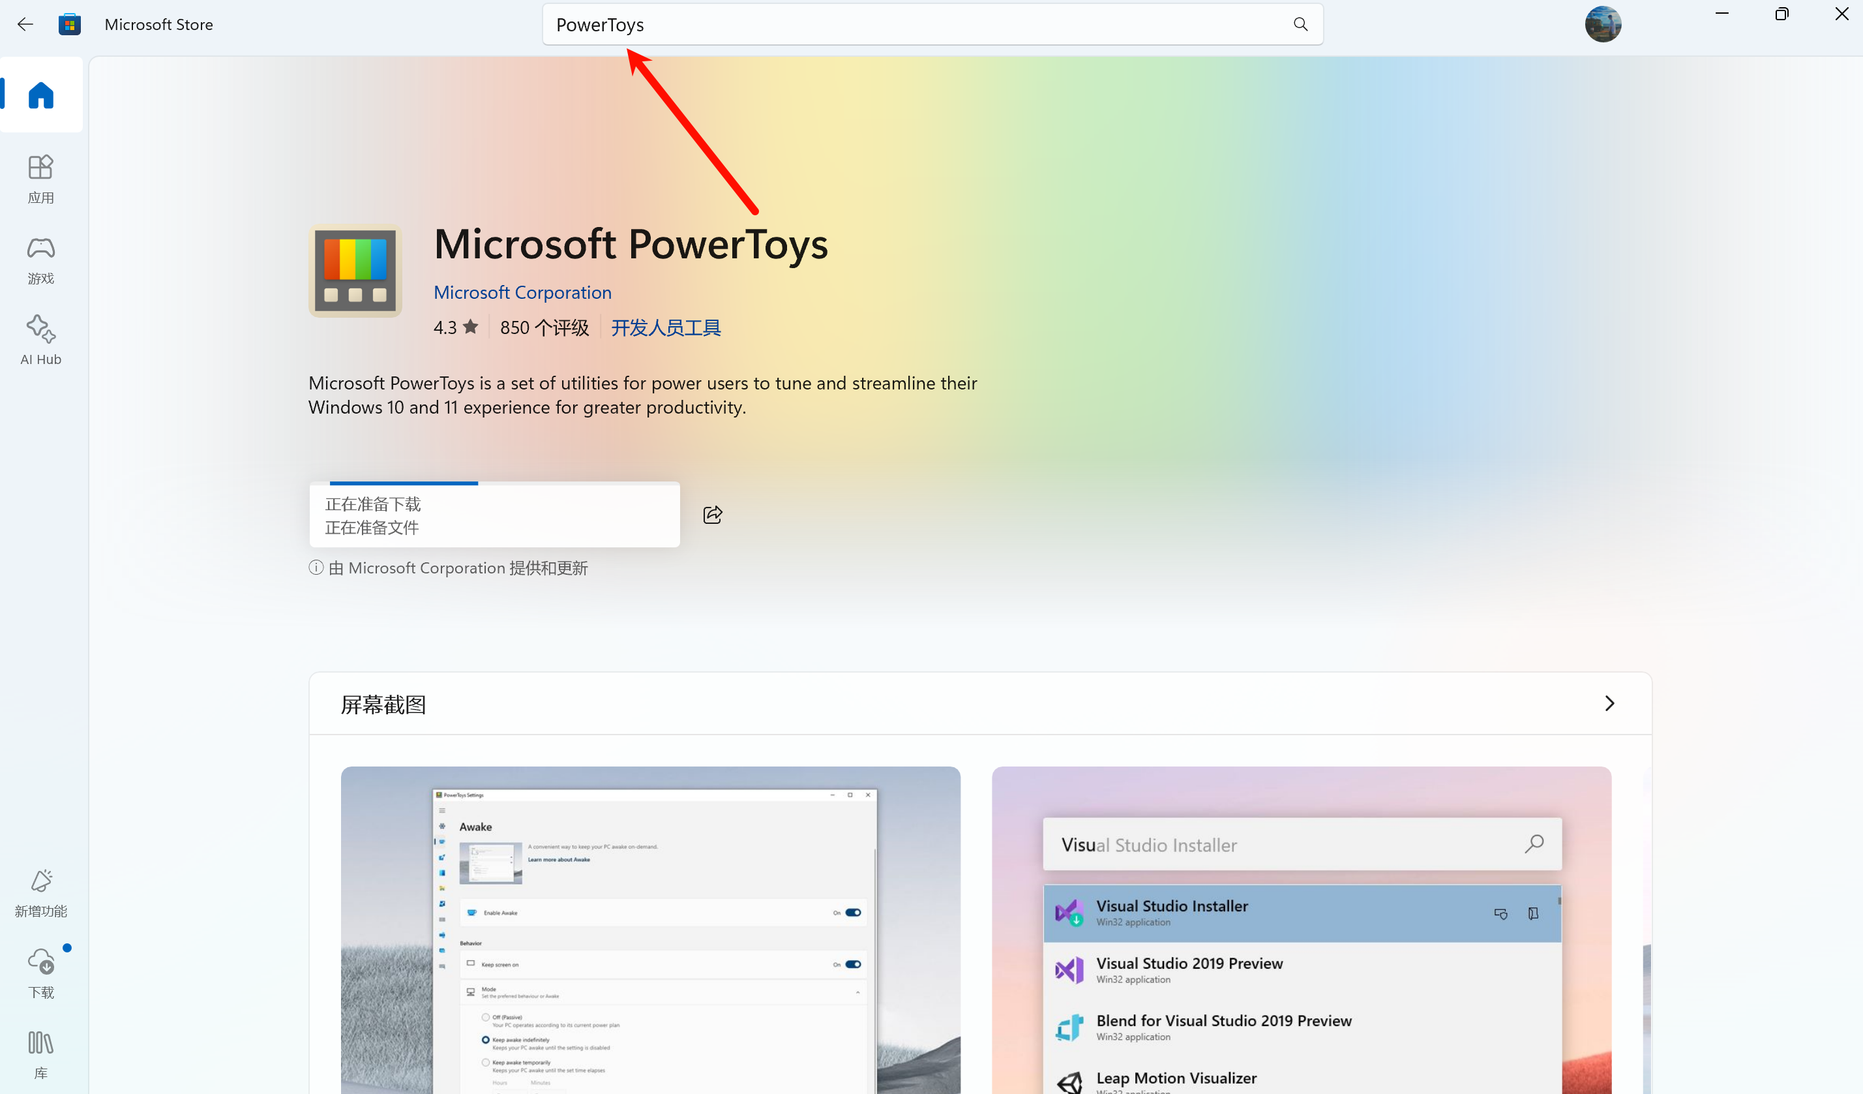Open the 开发人员工具 category link
This screenshot has height=1094, width=1863.
[665, 327]
